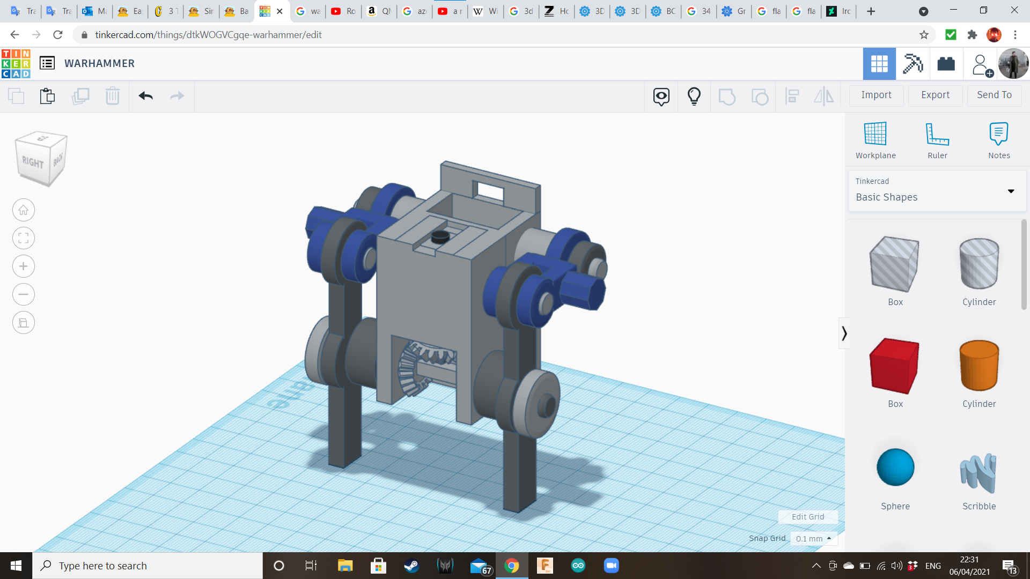Click Fit all in view icon
1030x579 pixels.
pos(24,238)
